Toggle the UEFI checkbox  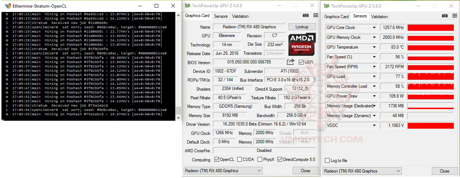[x=301, y=62]
